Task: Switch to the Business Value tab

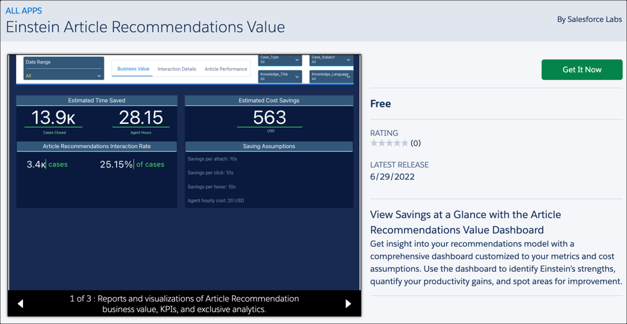Action: click(133, 69)
